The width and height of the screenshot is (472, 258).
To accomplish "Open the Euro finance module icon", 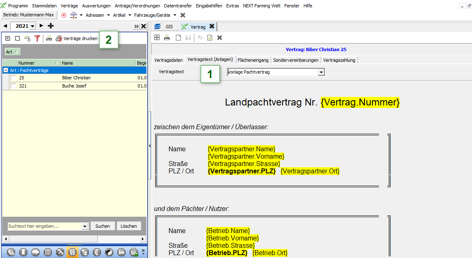I will pos(97,252).
